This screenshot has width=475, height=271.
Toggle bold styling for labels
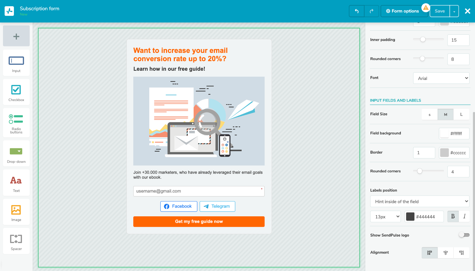(452, 216)
